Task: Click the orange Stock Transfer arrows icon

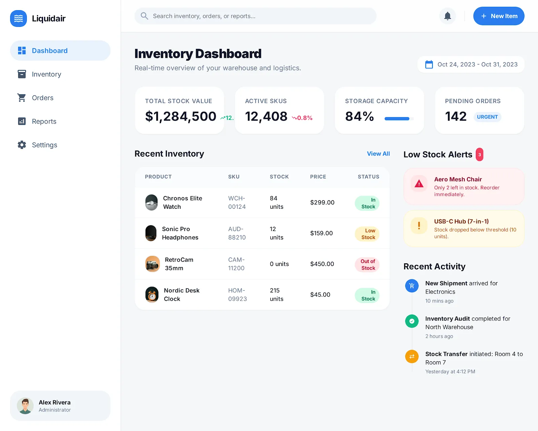Action: pyautogui.click(x=412, y=357)
